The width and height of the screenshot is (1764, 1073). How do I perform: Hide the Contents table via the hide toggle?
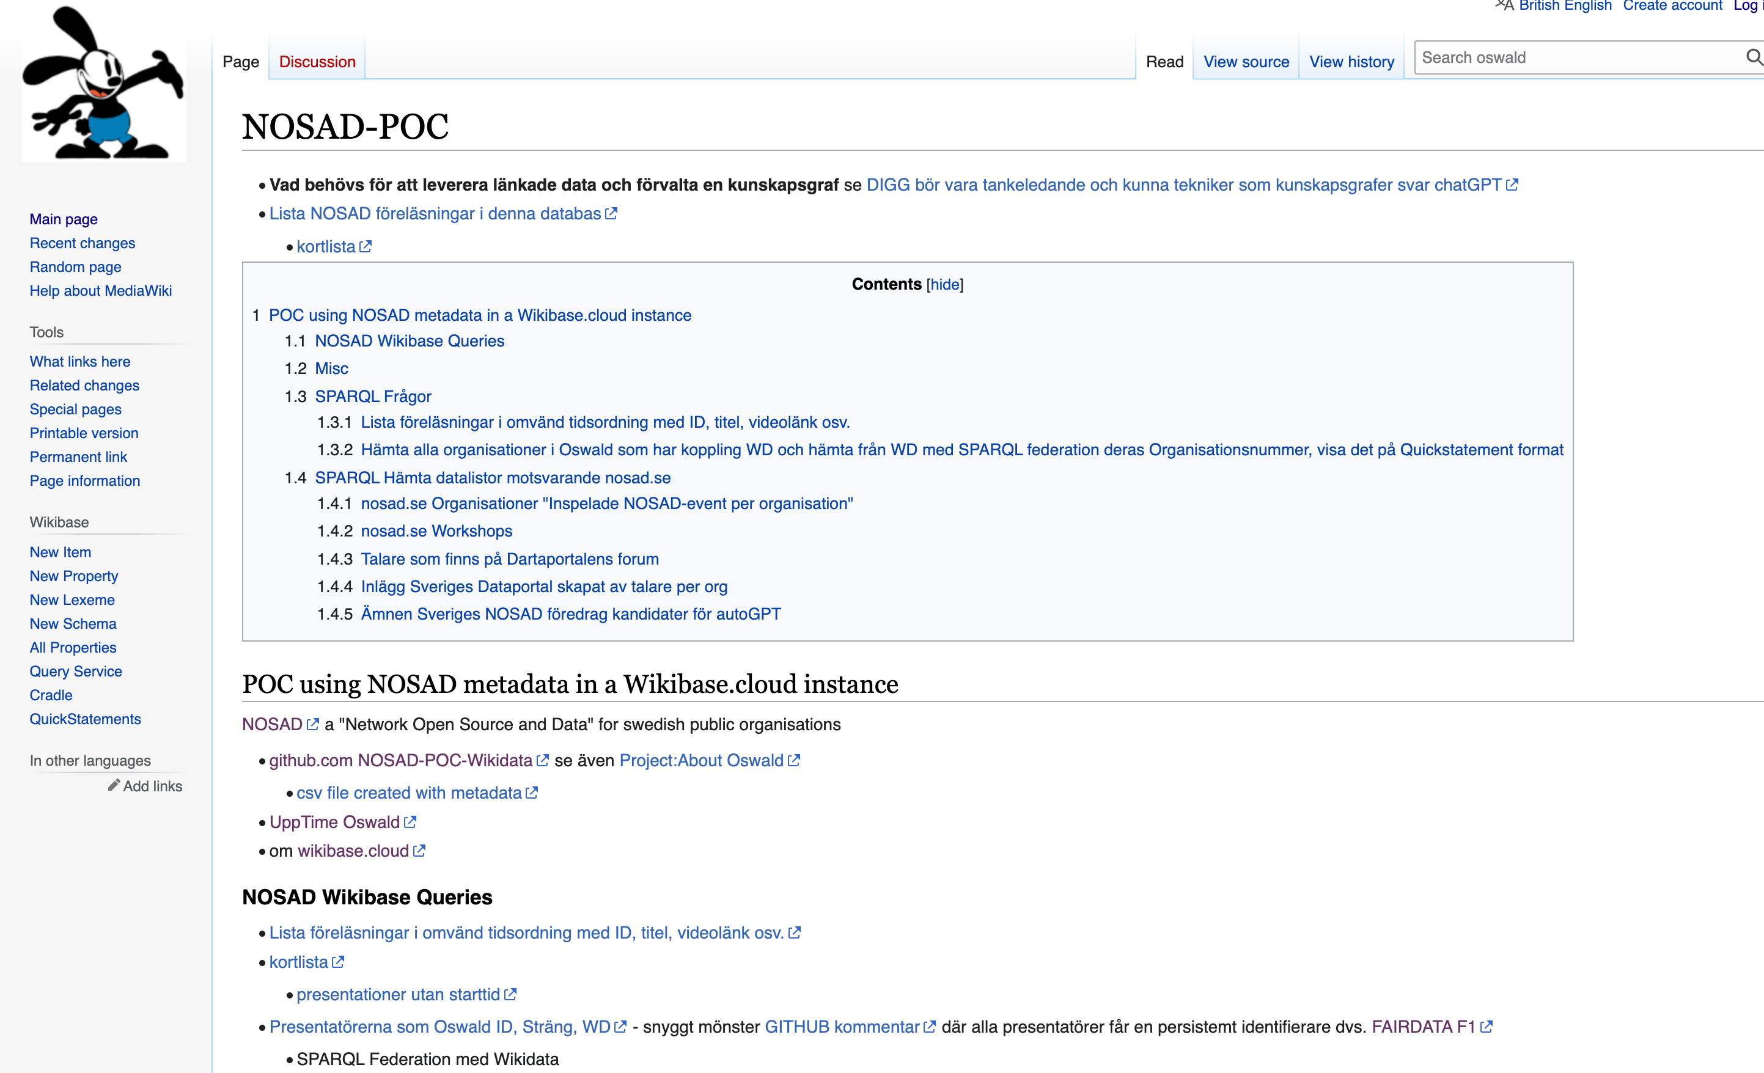pos(944,284)
